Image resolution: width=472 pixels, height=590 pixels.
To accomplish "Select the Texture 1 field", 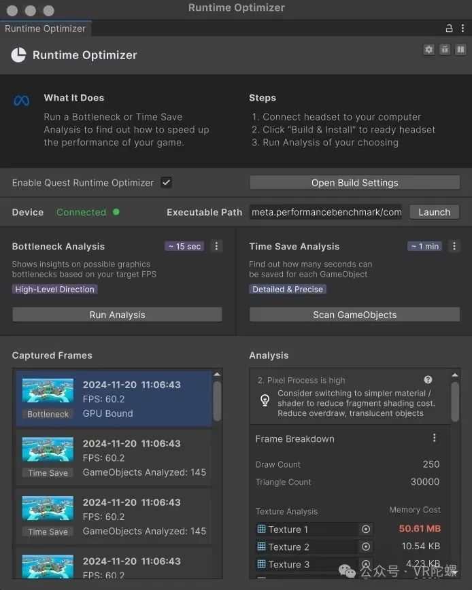I will (x=314, y=530).
